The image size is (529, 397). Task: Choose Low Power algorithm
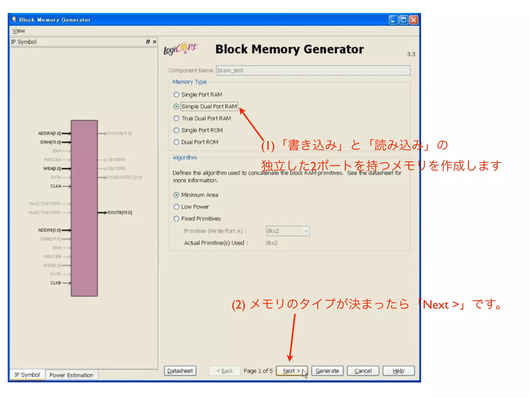pos(176,207)
